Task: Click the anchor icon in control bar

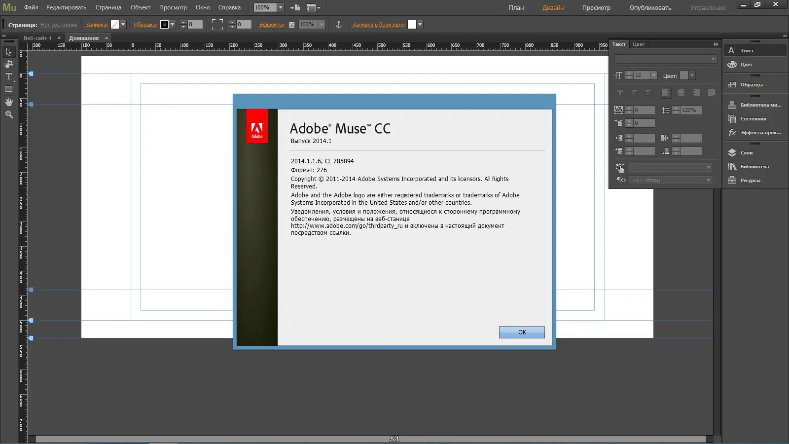Action: 339,24
